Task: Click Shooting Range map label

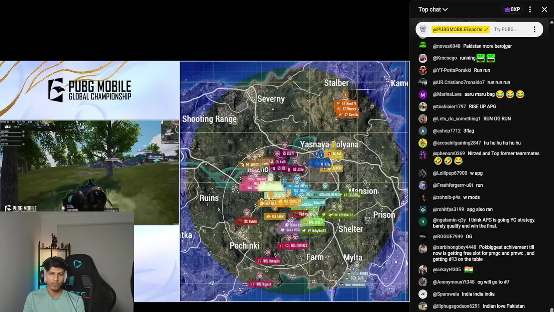Action: click(209, 119)
